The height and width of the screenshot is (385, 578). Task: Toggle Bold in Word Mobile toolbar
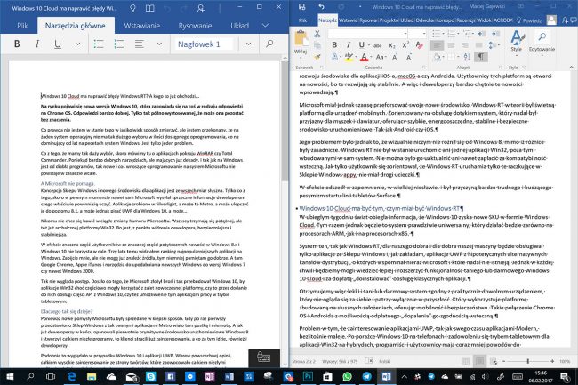coord(17,44)
